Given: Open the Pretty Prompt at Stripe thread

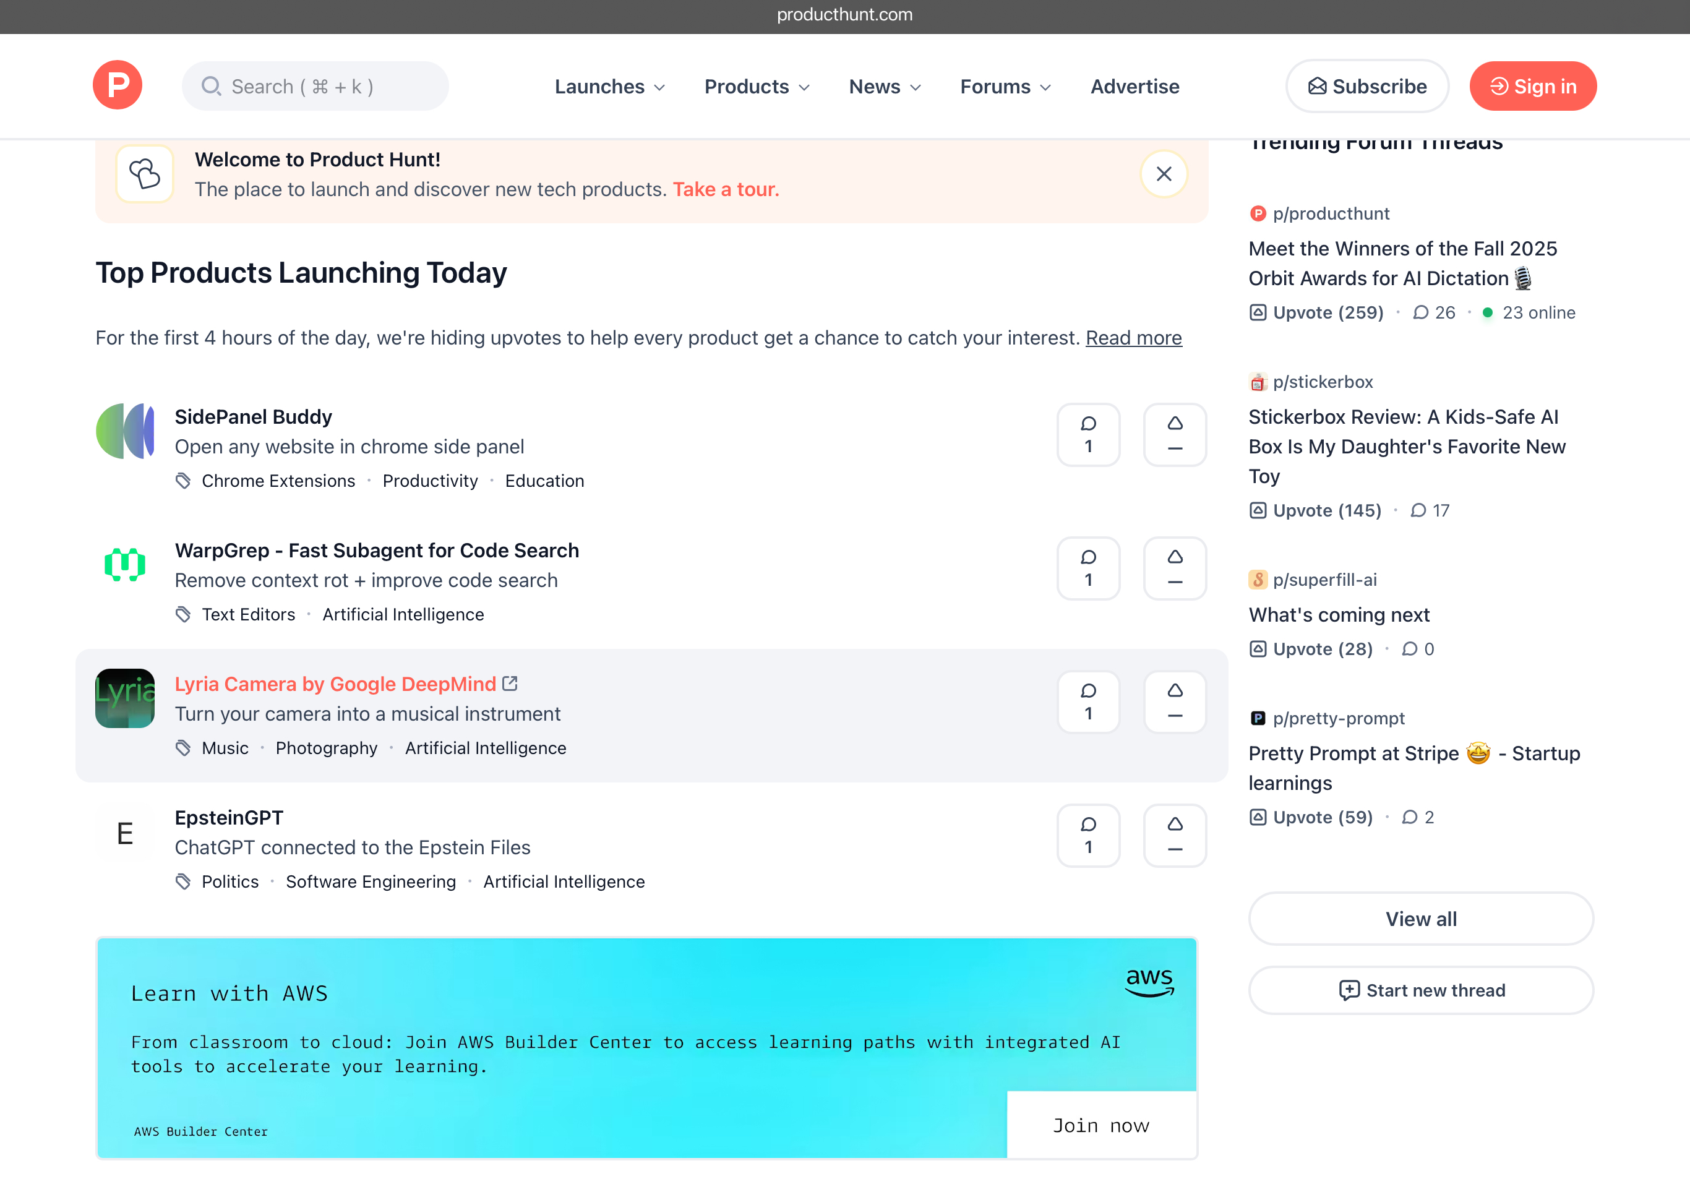Looking at the screenshot, I should click(x=1414, y=768).
